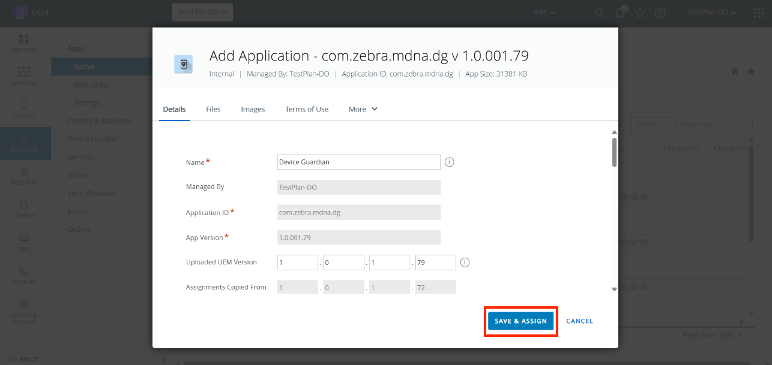Click the info icon next to Name field
772x365 pixels.
tap(449, 162)
